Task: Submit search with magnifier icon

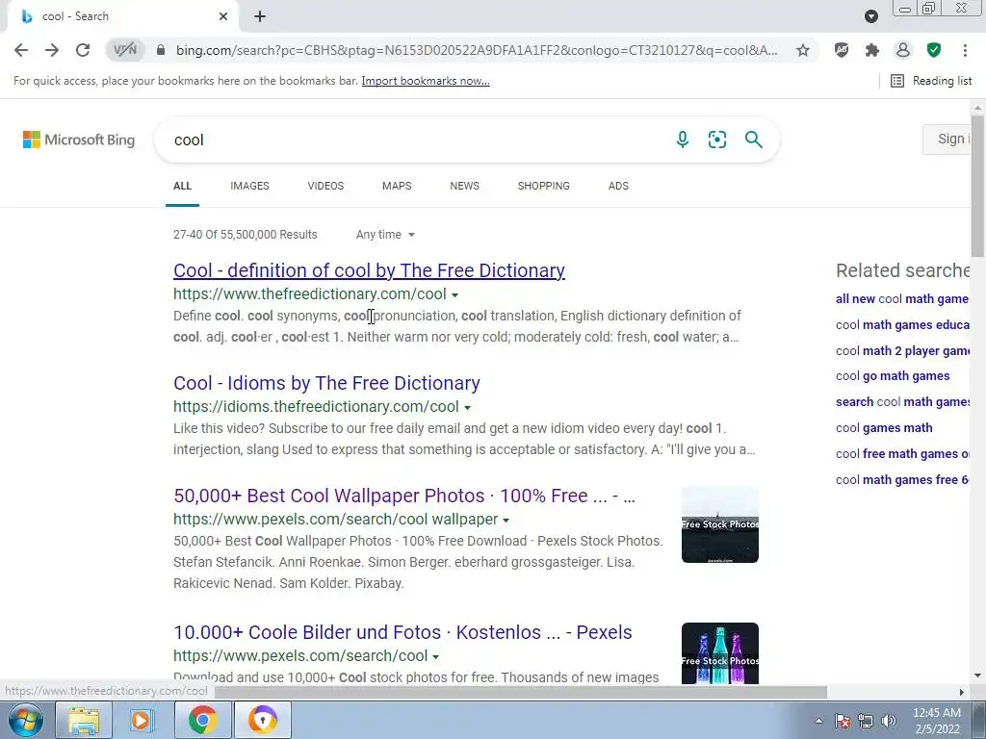Action: (x=753, y=140)
